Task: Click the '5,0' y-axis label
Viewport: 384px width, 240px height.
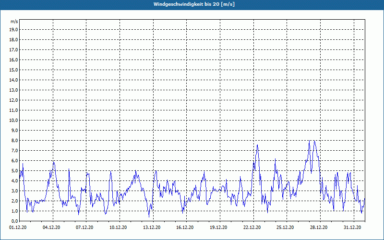Action: click(14, 170)
